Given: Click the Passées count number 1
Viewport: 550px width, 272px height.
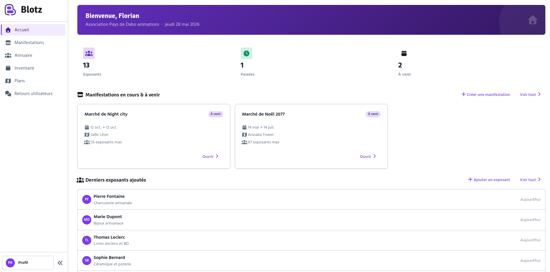Looking at the screenshot, I should (x=242, y=65).
